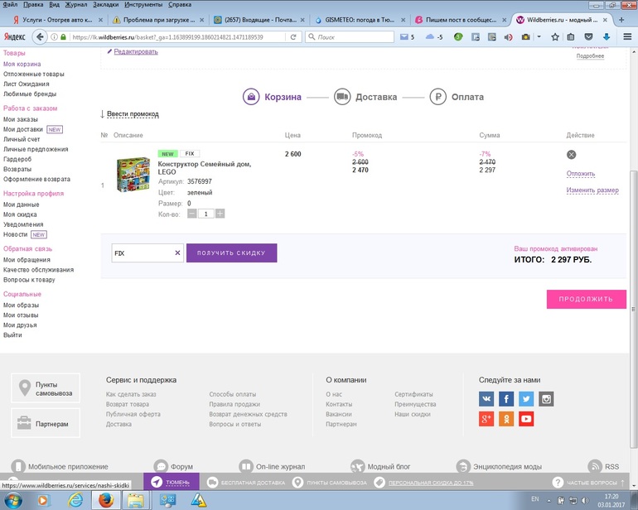The image size is (638, 510).
Task: Clear the FIX promo code field
Action: tap(177, 253)
